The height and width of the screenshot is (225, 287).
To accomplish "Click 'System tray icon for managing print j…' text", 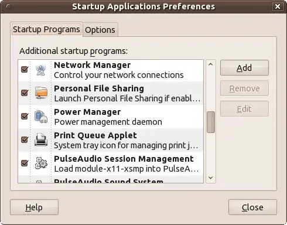I will (126, 145).
